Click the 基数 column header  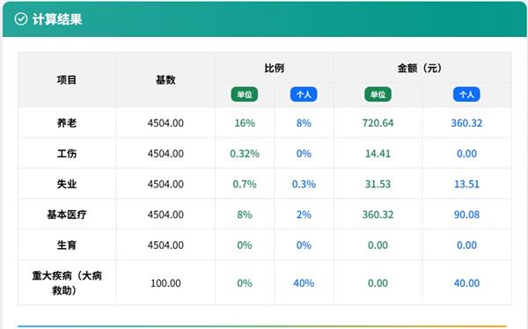point(165,80)
